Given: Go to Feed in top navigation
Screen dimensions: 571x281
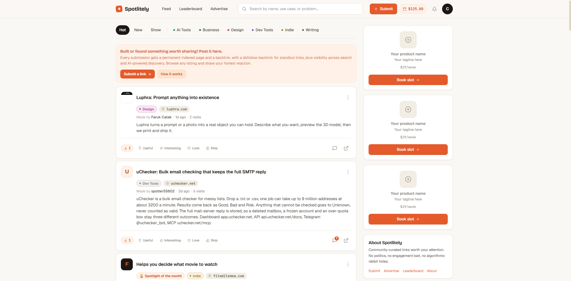Looking at the screenshot, I should click(166, 9).
